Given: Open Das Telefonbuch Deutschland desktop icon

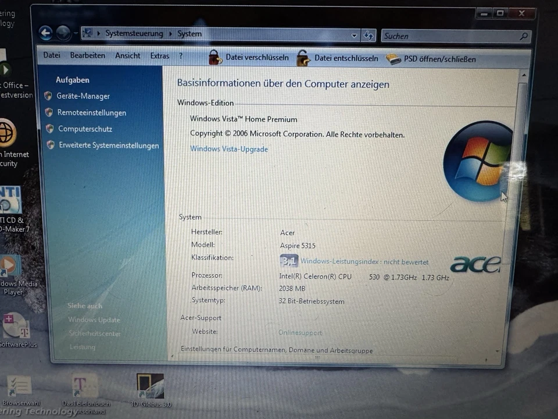Looking at the screenshot, I should [x=84, y=385].
